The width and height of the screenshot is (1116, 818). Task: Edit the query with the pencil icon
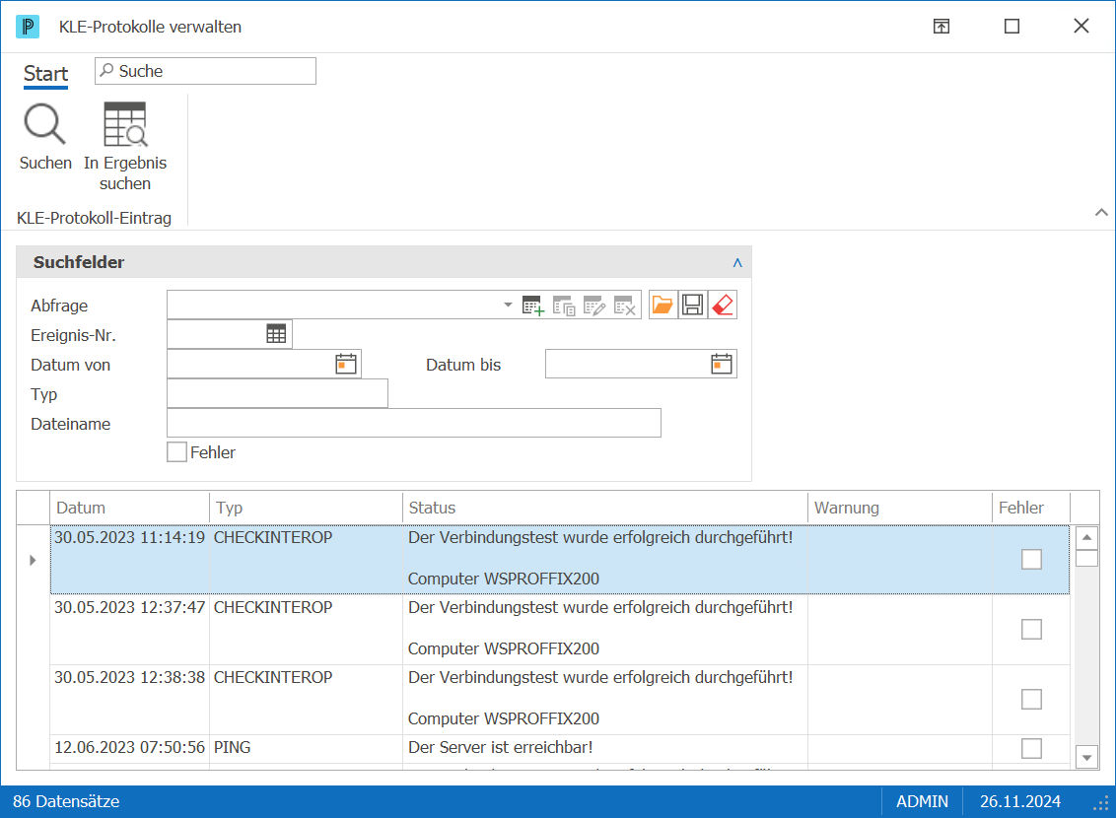594,306
